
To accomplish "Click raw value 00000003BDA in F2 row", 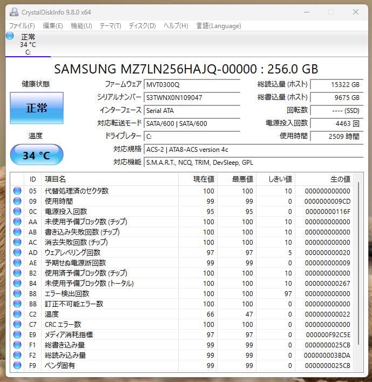I will pyautogui.click(x=327, y=355).
